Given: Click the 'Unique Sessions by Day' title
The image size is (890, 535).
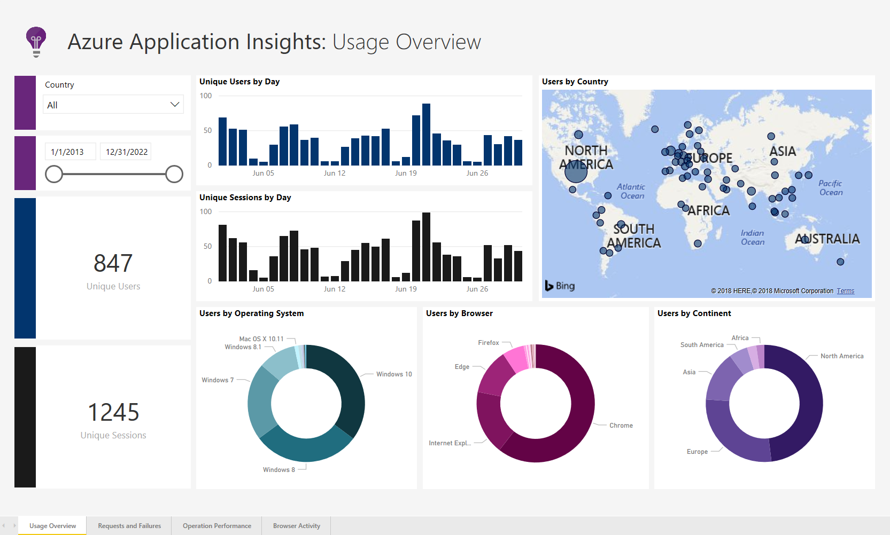Looking at the screenshot, I should point(245,198).
